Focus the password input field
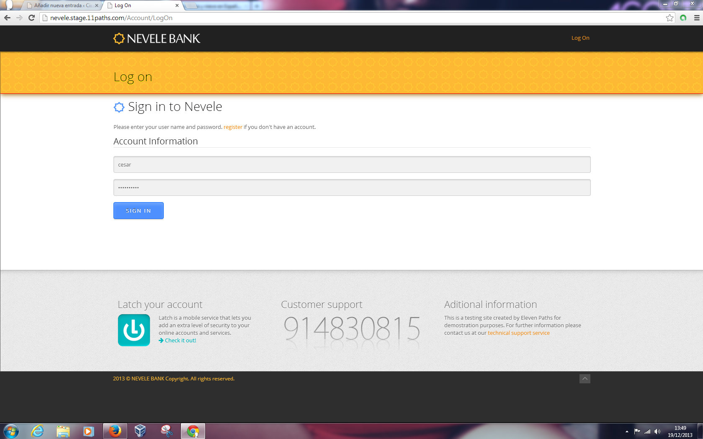This screenshot has height=439, width=703. click(x=352, y=187)
